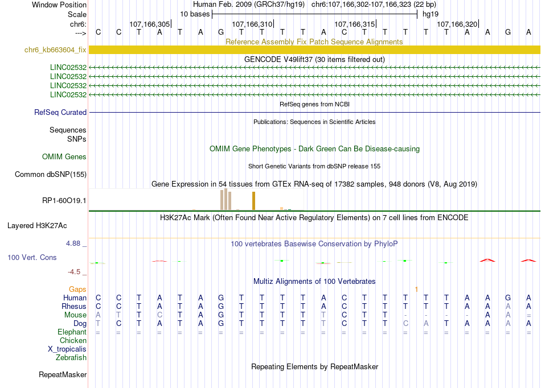Click the 107,166,320 ruler position
The height and width of the screenshot is (388, 541).
tap(457, 24)
